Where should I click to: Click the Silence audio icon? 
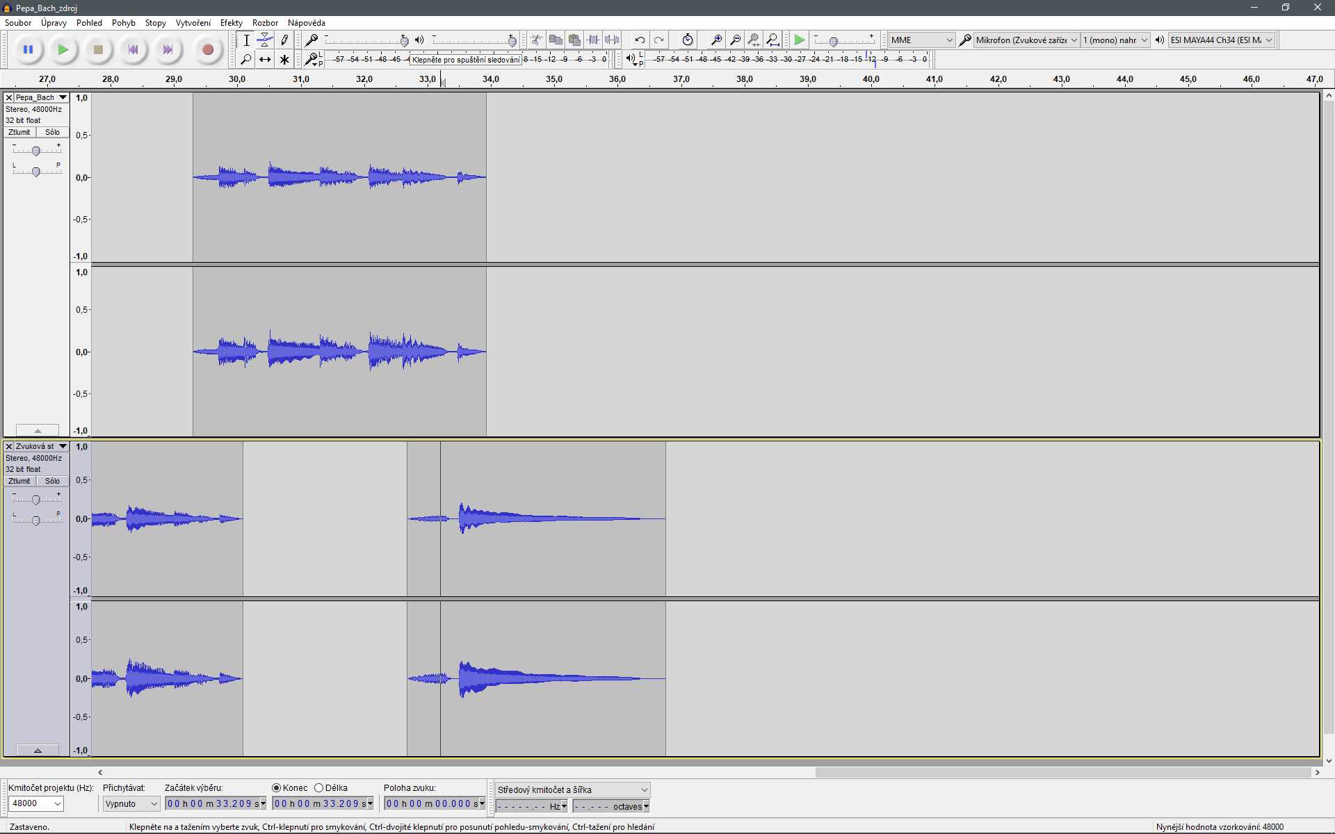pyautogui.click(x=612, y=40)
